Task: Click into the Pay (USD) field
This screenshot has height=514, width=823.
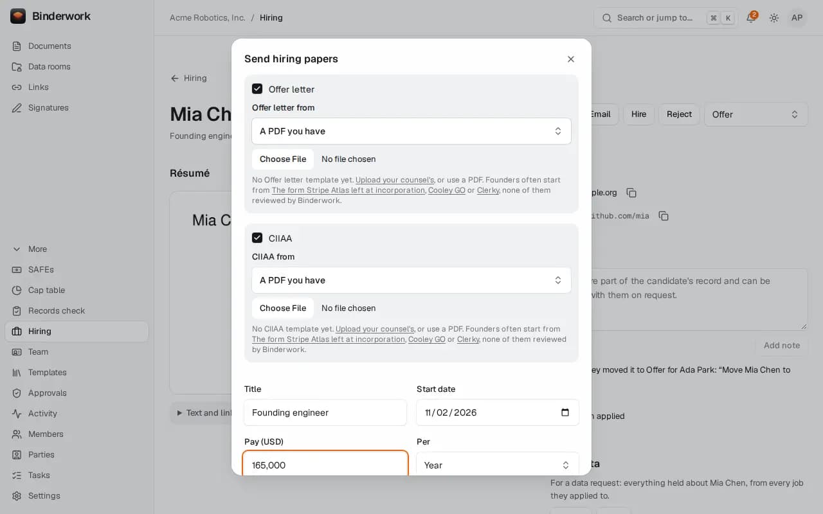Action: [325, 465]
